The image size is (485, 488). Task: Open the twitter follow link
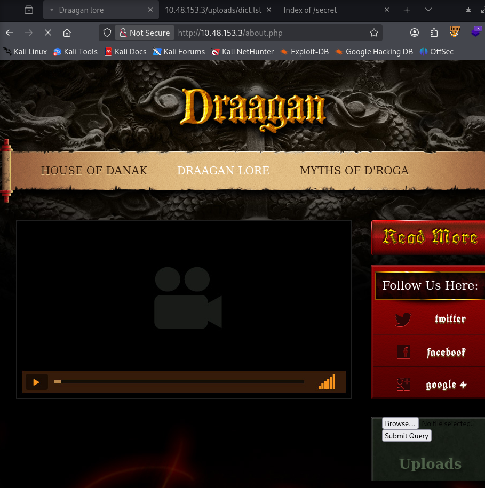point(450,319)
